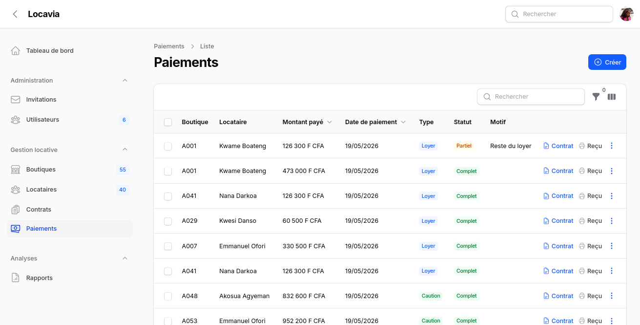Click the plus icon on Créer button
Screen dimensions: 640x325
[598, 63]
